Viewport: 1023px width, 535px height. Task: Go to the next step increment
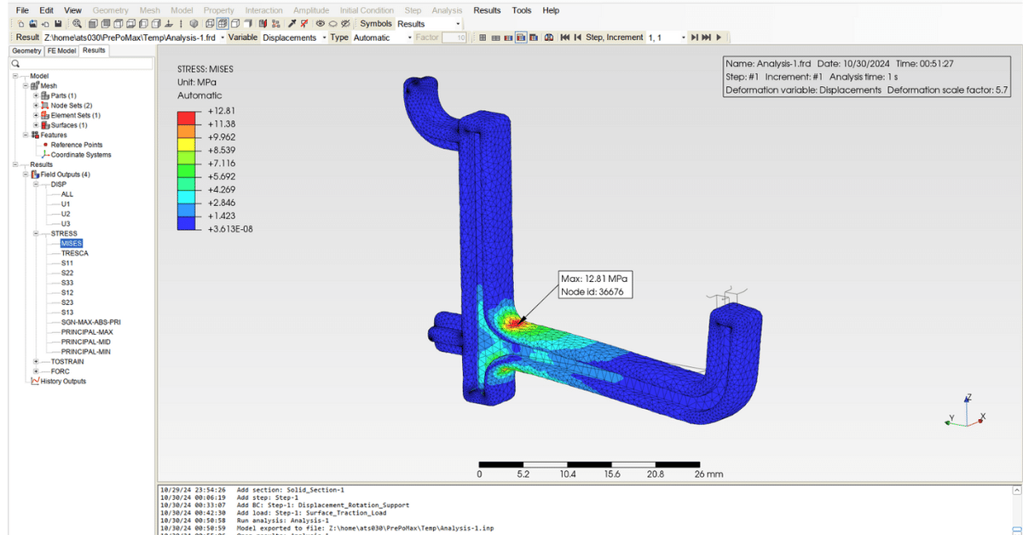(695, 37)
